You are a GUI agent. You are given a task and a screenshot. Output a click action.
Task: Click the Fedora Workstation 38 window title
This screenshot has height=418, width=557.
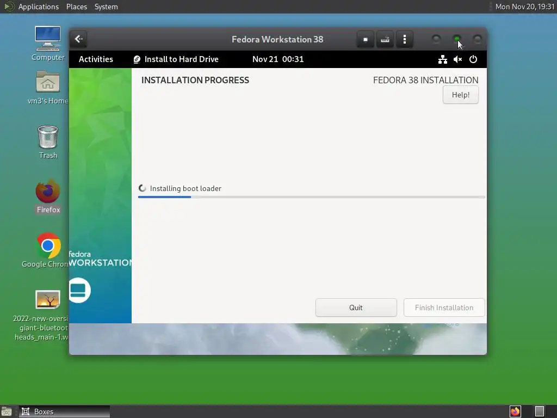[x=277, y=39]
